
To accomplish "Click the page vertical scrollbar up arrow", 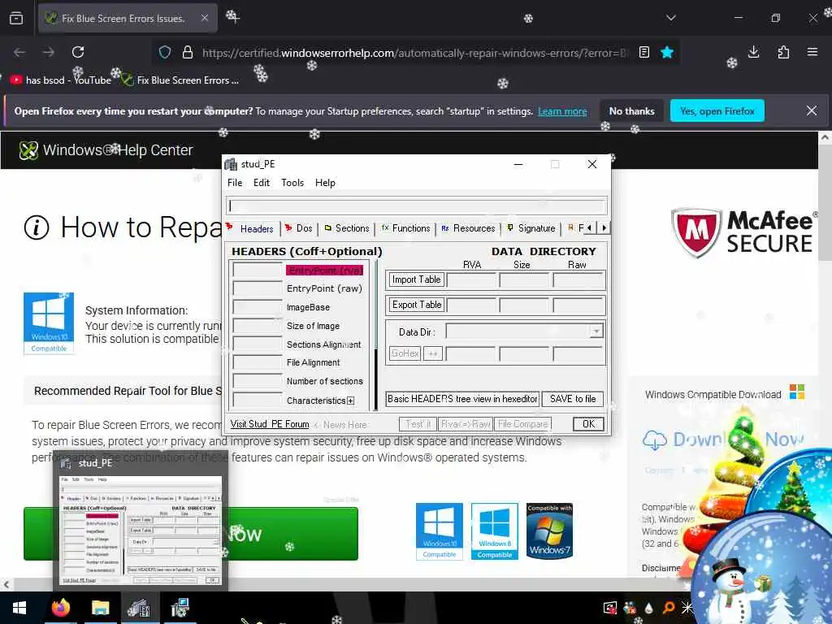I will (x=825, y=137).
